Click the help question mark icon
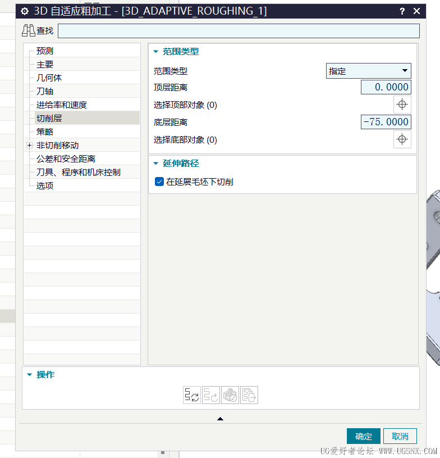 click(402, 11)
